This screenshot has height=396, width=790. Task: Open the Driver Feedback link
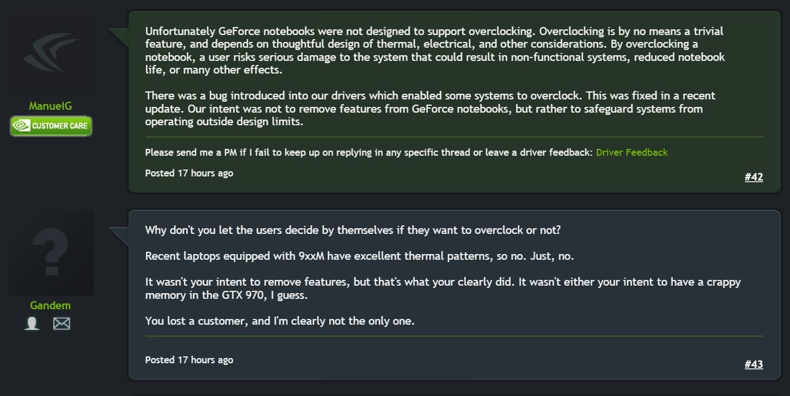tap(631, 152)
